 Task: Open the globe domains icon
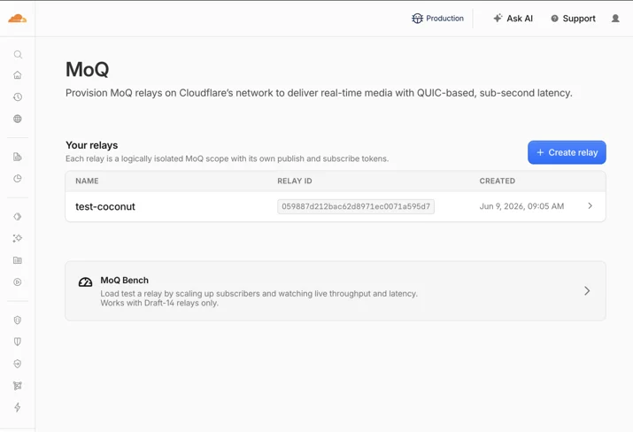pyautogui.click(x=18, y=119)
